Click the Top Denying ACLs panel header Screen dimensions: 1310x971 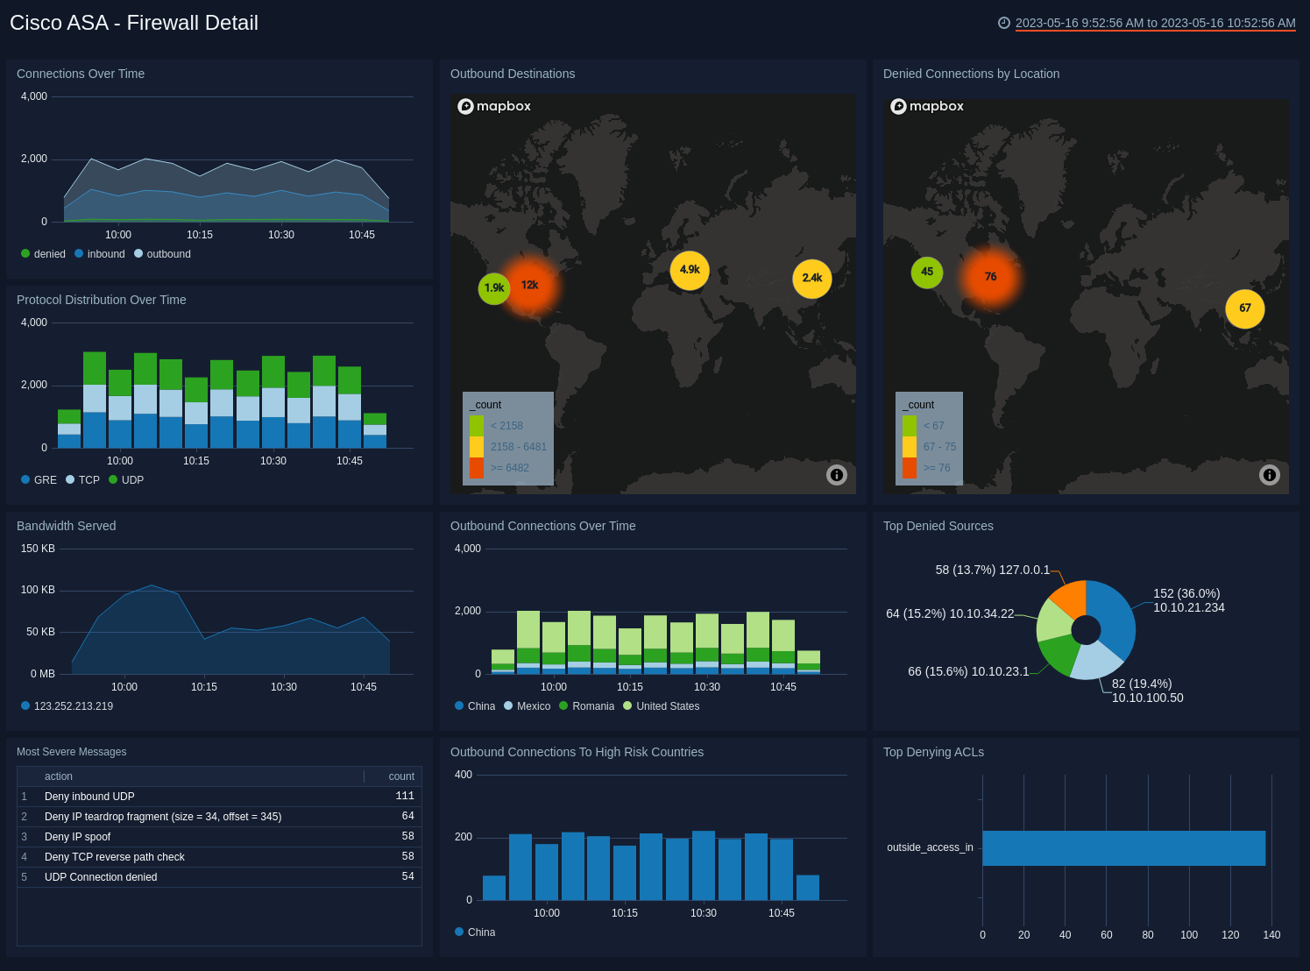[x=933, y=752]
